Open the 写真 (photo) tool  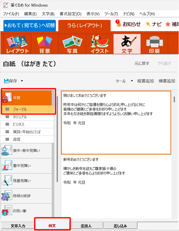(72, 44)
